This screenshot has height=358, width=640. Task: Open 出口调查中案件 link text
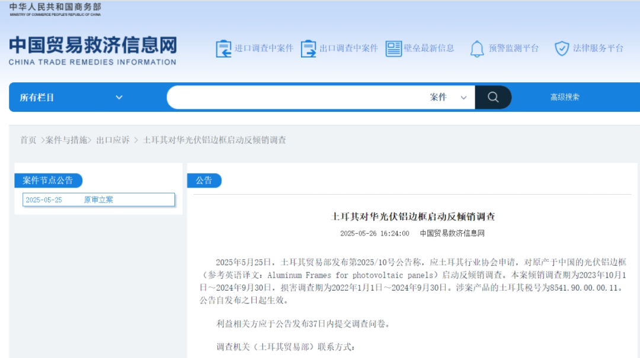coord(348,48)
